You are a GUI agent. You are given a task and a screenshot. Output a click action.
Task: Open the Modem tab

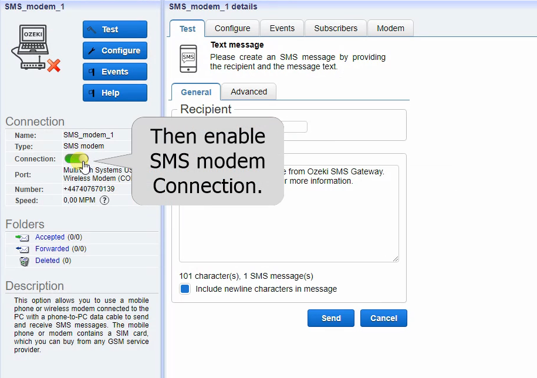click(390, 28)
